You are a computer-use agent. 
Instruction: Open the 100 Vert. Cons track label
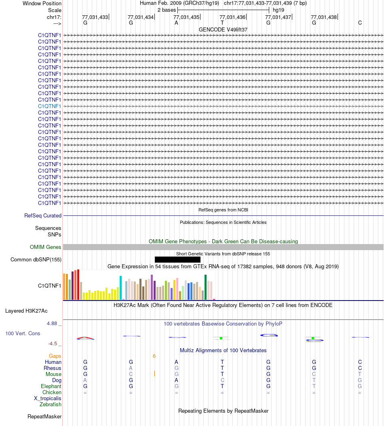(x=23, y=333)
